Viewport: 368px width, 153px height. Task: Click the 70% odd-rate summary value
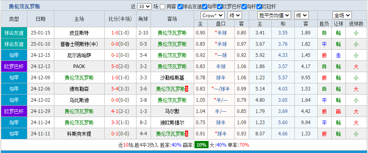[244, 145]
